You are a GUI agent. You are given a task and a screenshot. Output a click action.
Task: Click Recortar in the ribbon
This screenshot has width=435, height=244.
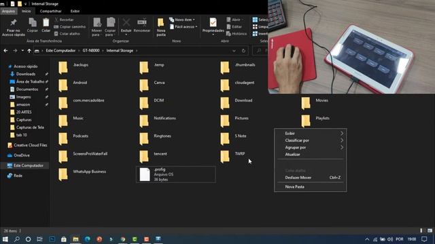[64, 20]
